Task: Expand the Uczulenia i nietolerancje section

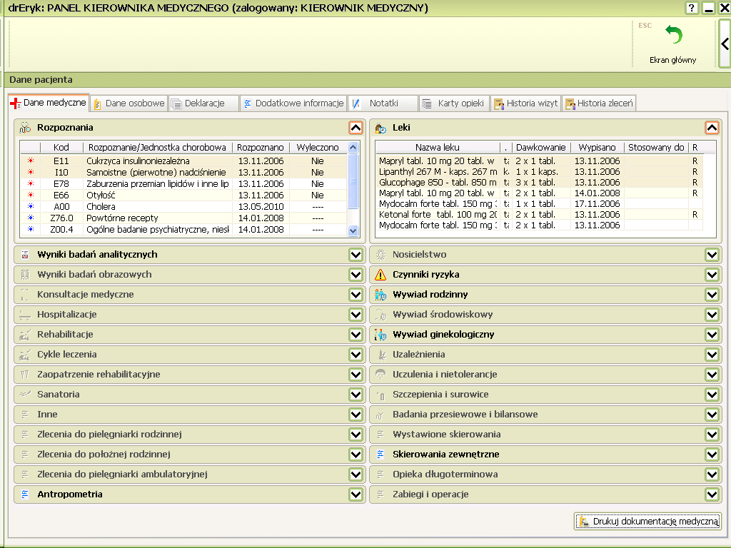Action: click(x=712, y=375)
